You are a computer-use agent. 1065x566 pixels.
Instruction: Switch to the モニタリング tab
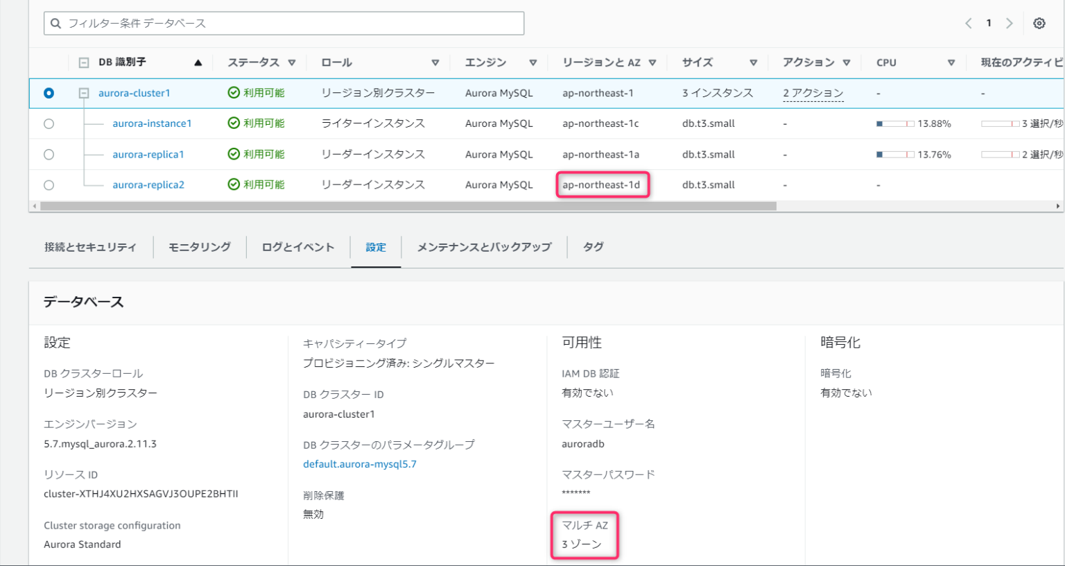199,246
